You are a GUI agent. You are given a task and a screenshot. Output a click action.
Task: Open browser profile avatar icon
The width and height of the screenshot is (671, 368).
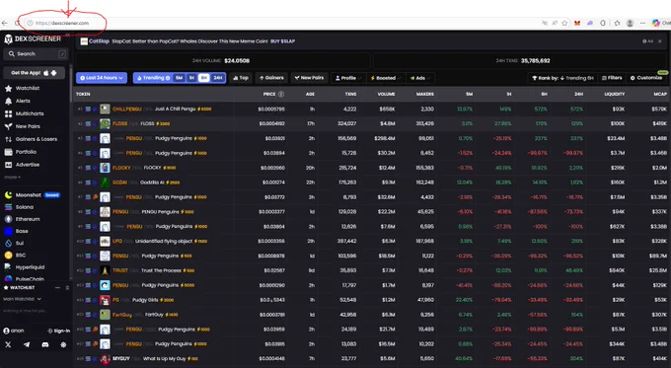630,23
